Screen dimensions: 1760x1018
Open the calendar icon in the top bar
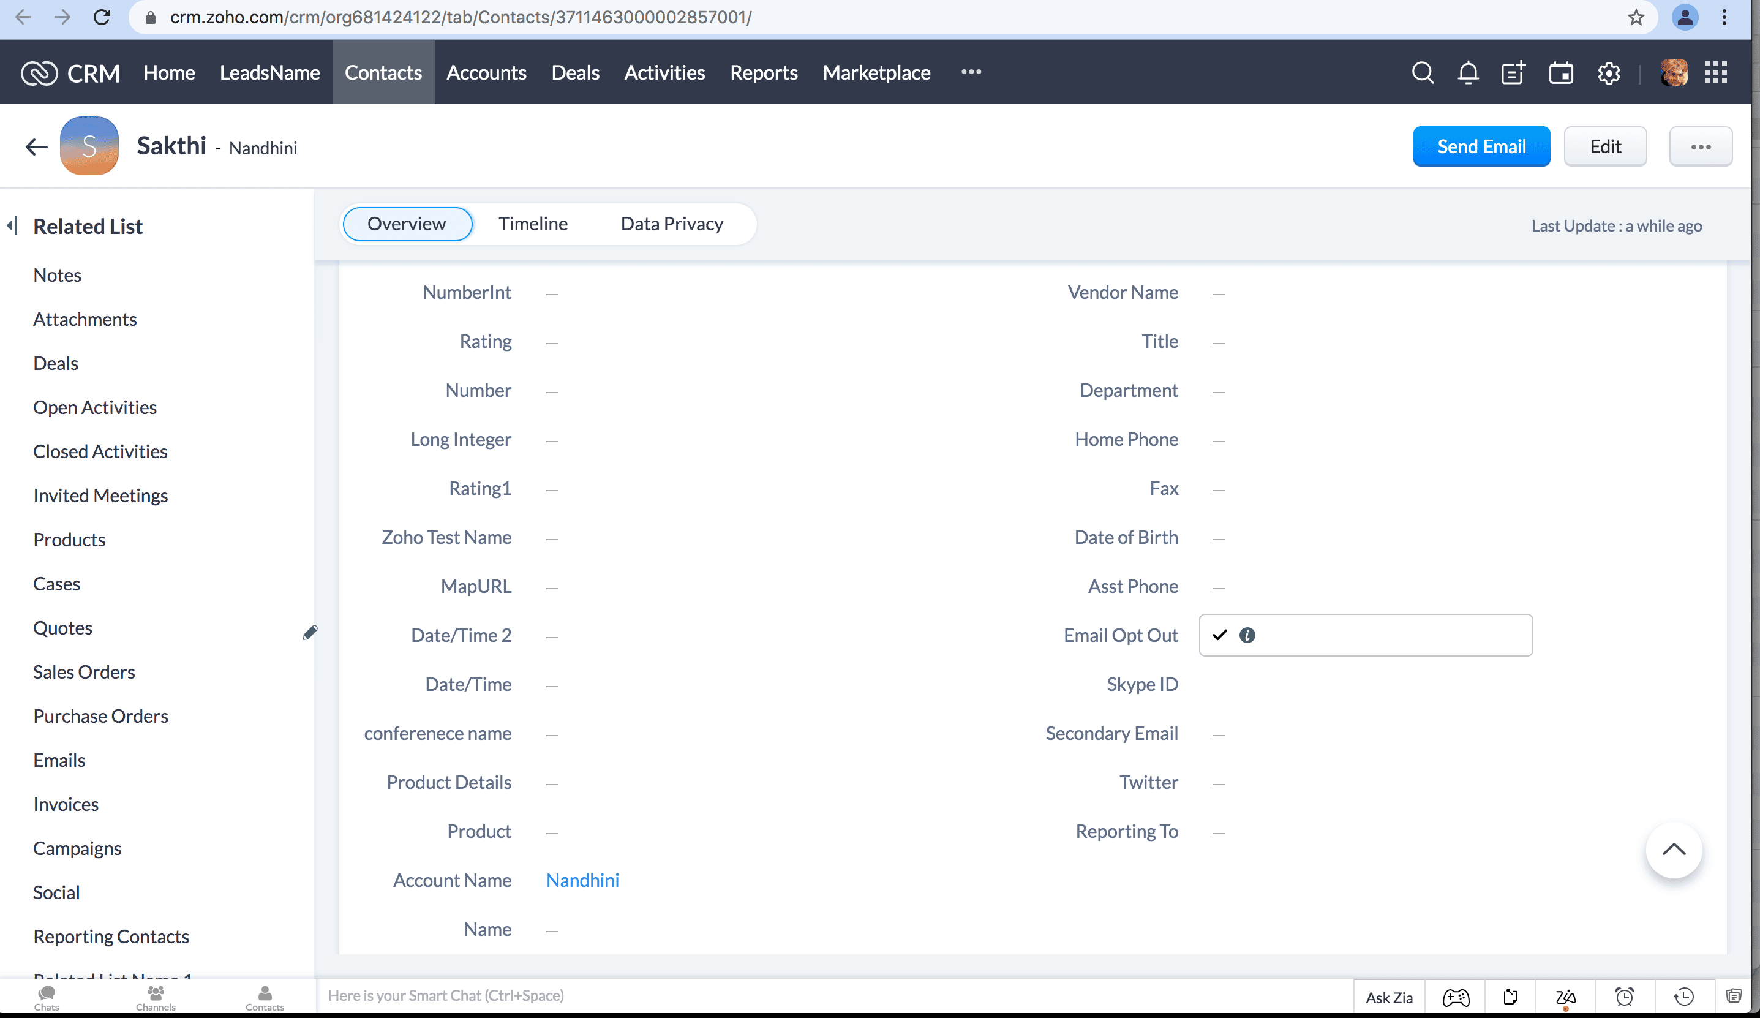pyautogui.click(x=1561, y=73)
